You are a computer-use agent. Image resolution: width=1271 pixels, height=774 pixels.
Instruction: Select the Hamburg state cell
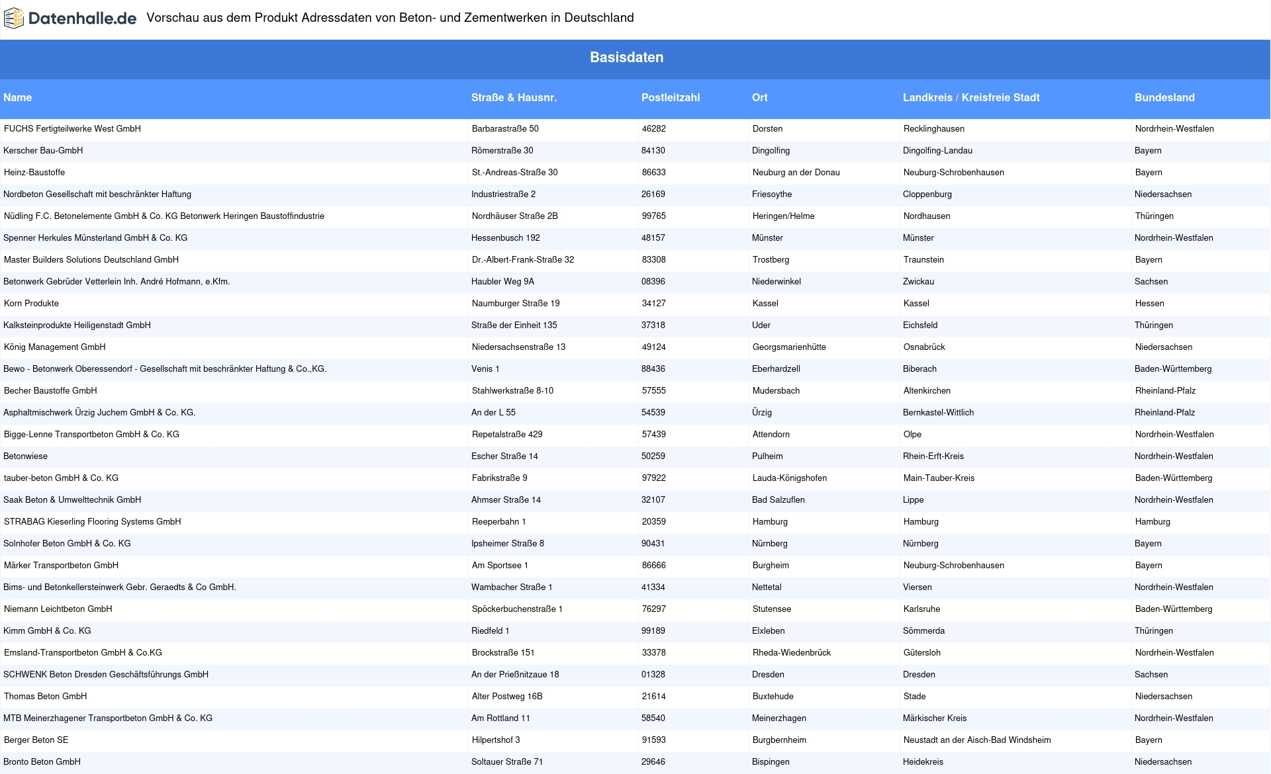(1153, 522)
